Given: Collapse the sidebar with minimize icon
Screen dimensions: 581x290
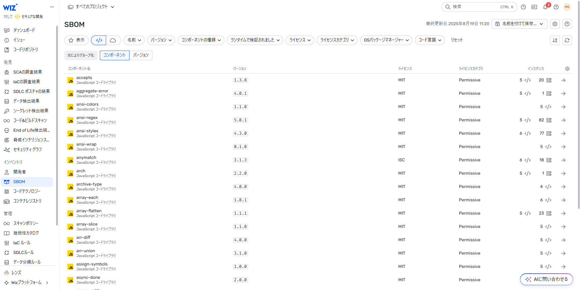Looking at the screenshot, I should click(52, 7).
